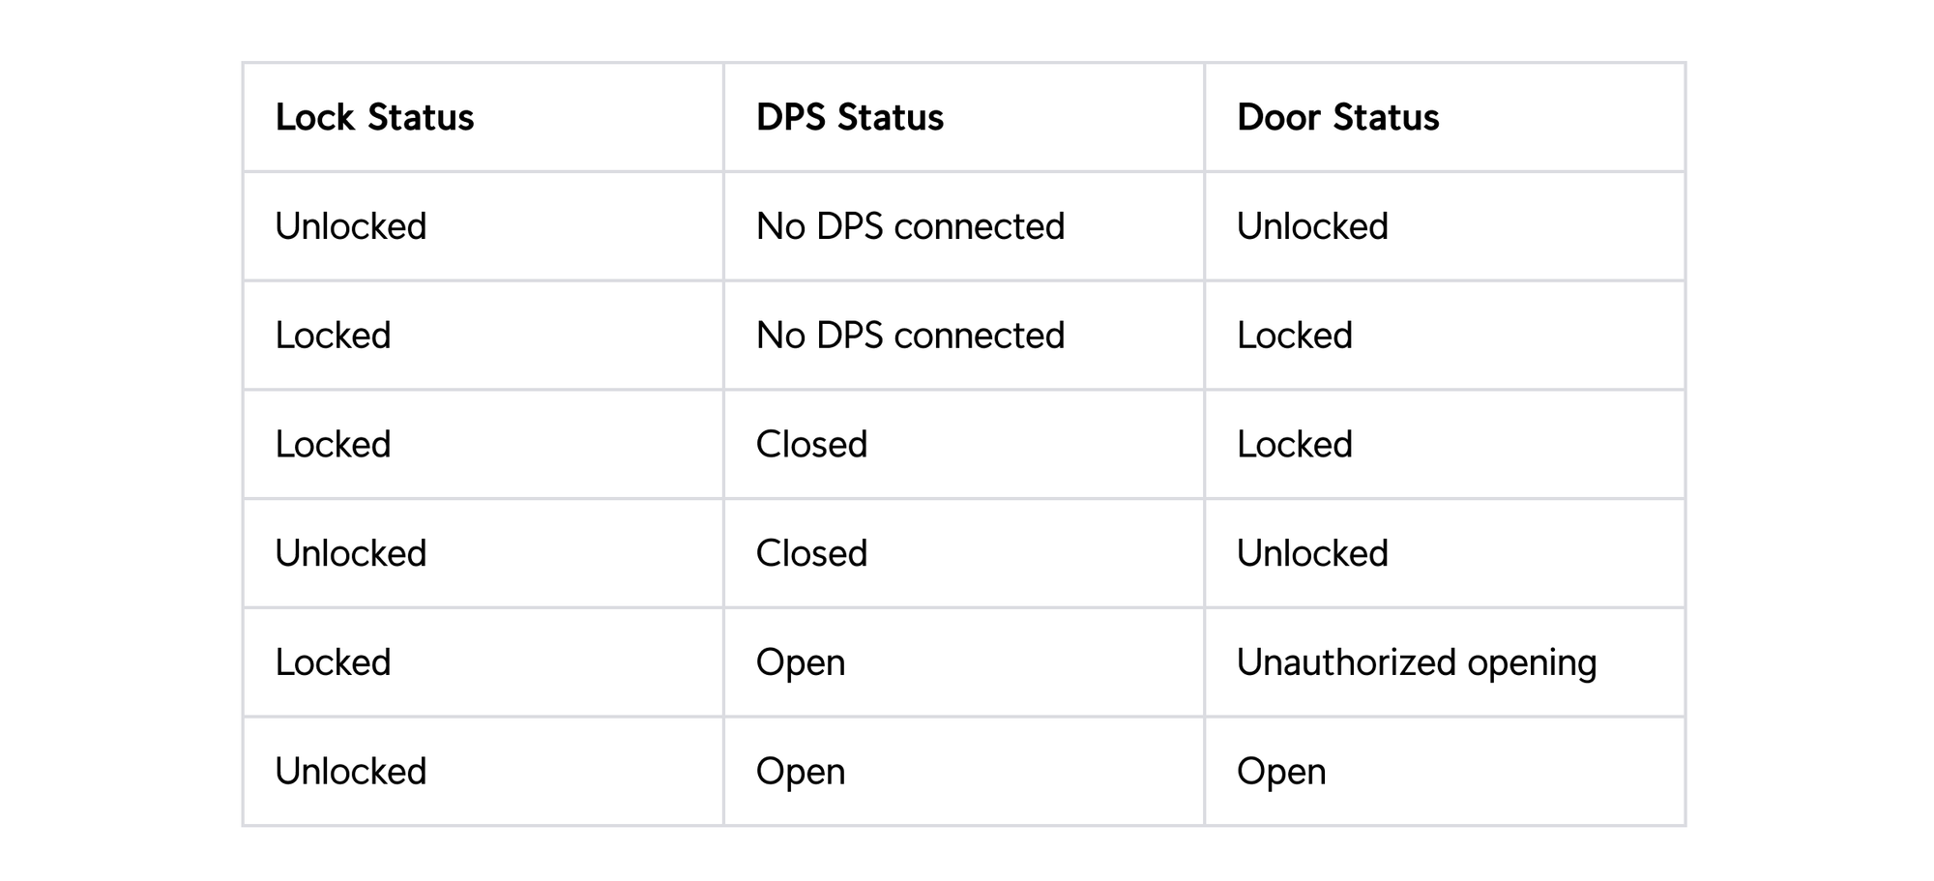Select the "Open" value under Door Status

1280,772
